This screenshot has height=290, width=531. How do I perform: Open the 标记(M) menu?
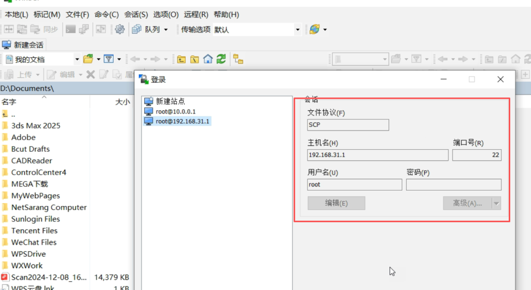47,15
